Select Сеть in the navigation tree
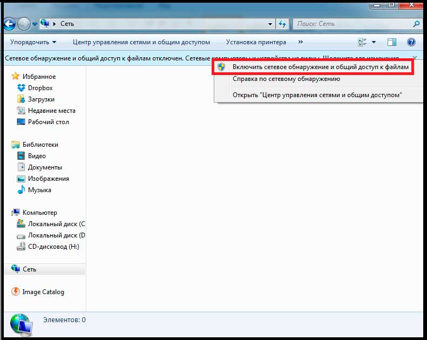 tap(29, 269)
